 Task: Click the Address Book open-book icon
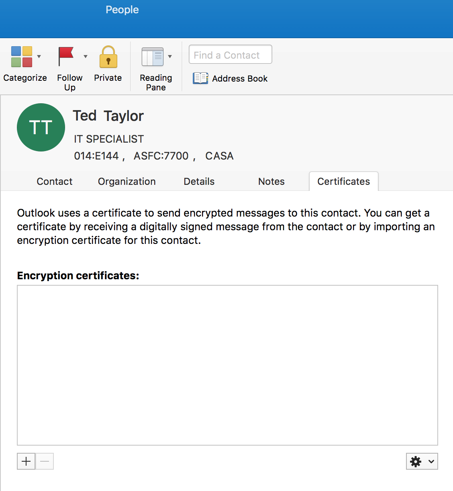click(x=200, y=78)
